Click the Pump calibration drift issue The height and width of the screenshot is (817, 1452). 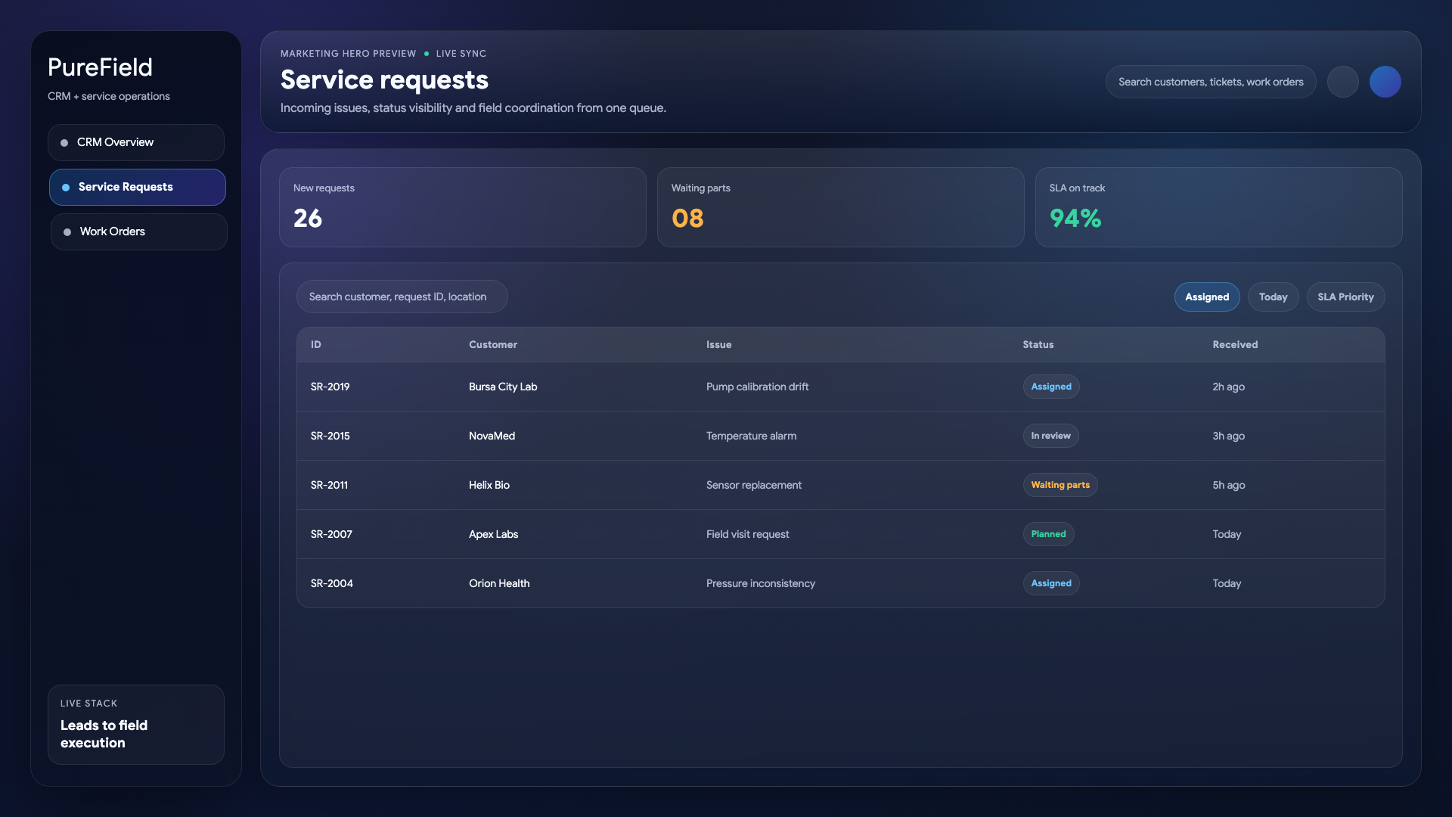758,387
